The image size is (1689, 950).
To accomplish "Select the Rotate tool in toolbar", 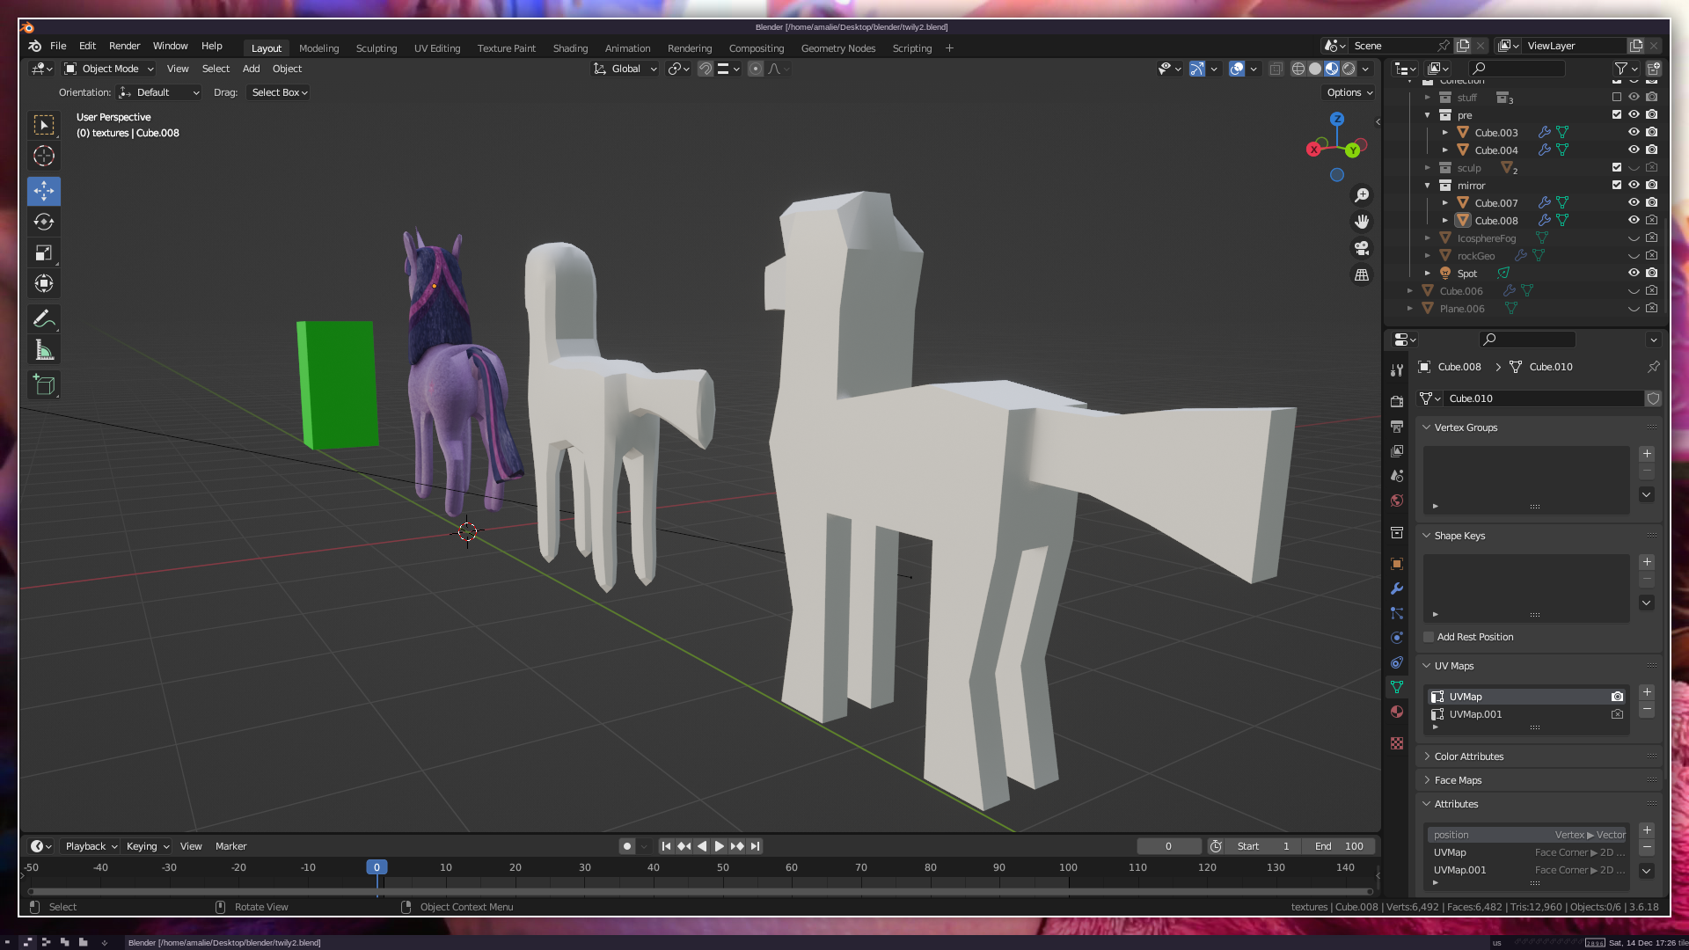I will tap(44, 222).
